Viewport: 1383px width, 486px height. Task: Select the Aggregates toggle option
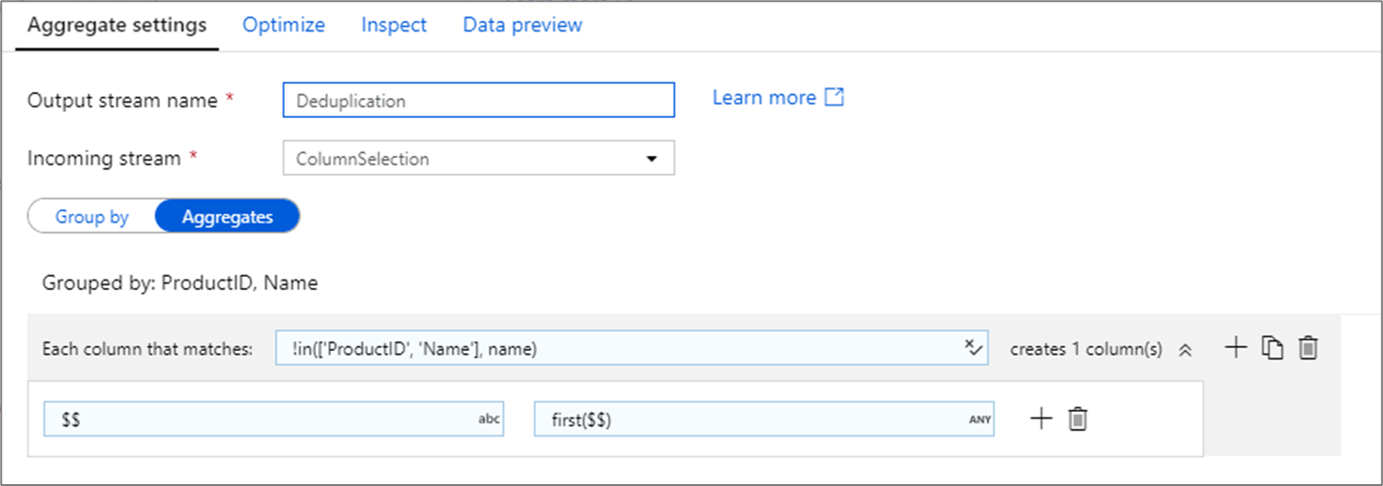(227, 217)
